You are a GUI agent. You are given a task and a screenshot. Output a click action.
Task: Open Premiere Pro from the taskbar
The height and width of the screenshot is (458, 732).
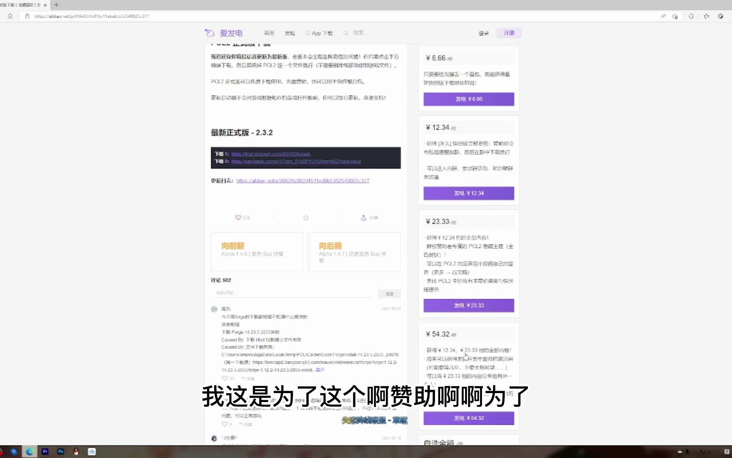tap(45, 452)
